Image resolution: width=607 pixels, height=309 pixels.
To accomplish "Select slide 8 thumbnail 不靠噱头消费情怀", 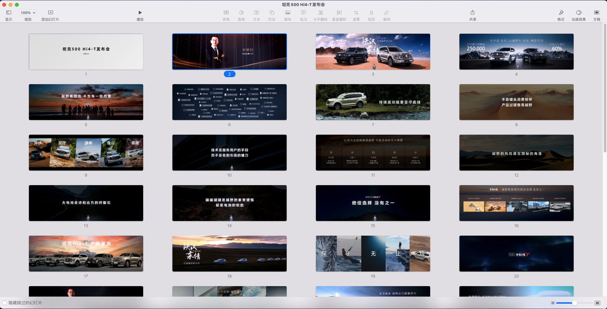I will point(517,102).
